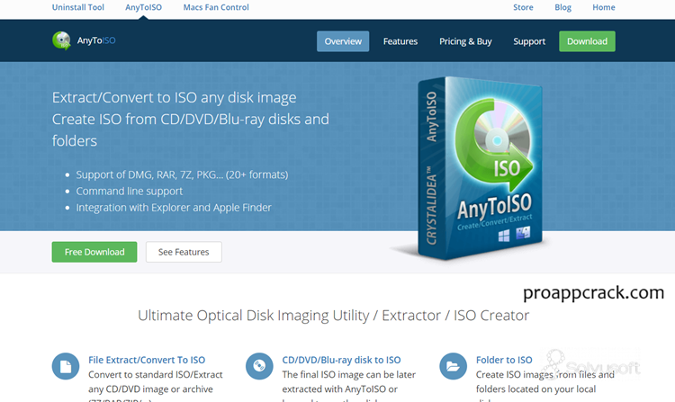Click the Free Download button
675x402 pixels.
pos(94,252)
